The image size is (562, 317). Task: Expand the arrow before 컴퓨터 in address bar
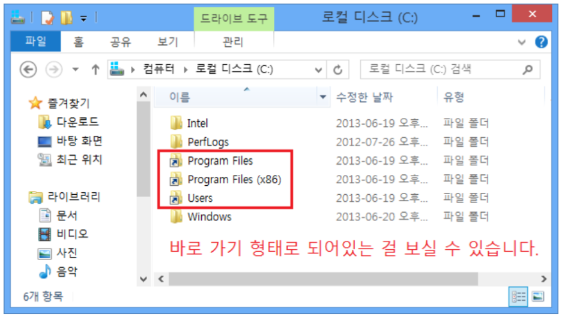pyautogui.click(x=133, y=70)
